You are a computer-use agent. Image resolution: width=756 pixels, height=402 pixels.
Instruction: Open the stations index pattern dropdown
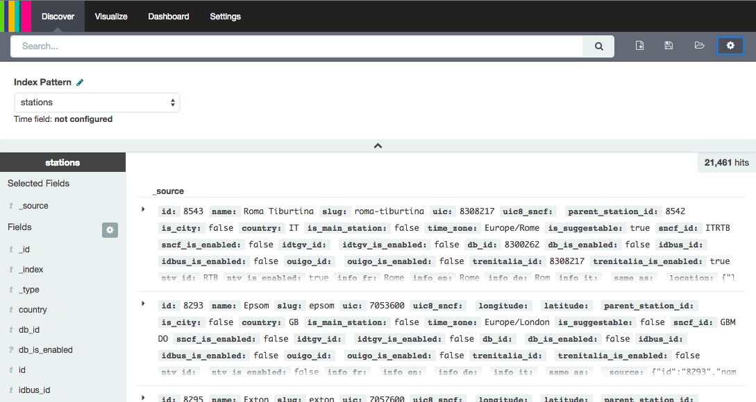(x=97, y=103)
